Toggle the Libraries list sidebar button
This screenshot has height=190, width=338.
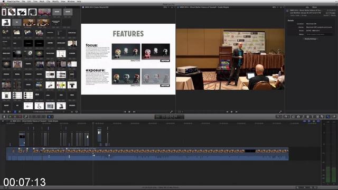[4, 112]
